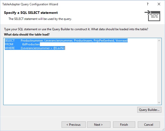
Task: Click Productnaam in the SELECT list
Action: coord(83,41)
